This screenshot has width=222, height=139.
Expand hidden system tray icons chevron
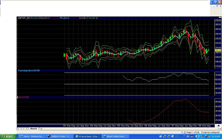tap(196, 137)
